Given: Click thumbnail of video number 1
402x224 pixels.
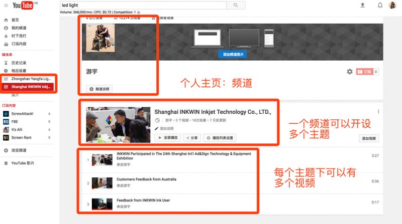Looking at the screenshot, I should pos(102,160).
